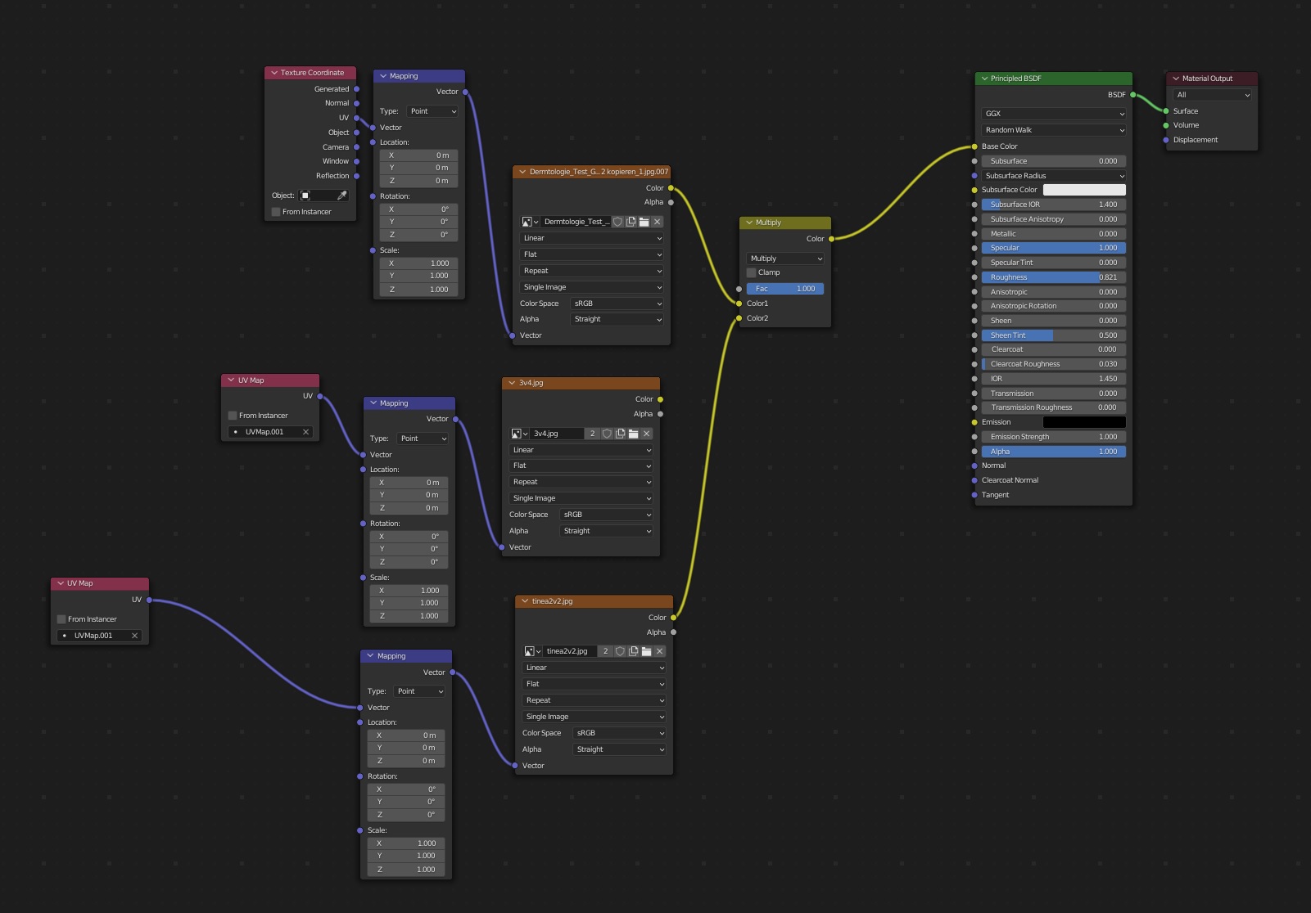
Task: Click BSDF output socket on Principled BSDF
Action: point(1132,95)
